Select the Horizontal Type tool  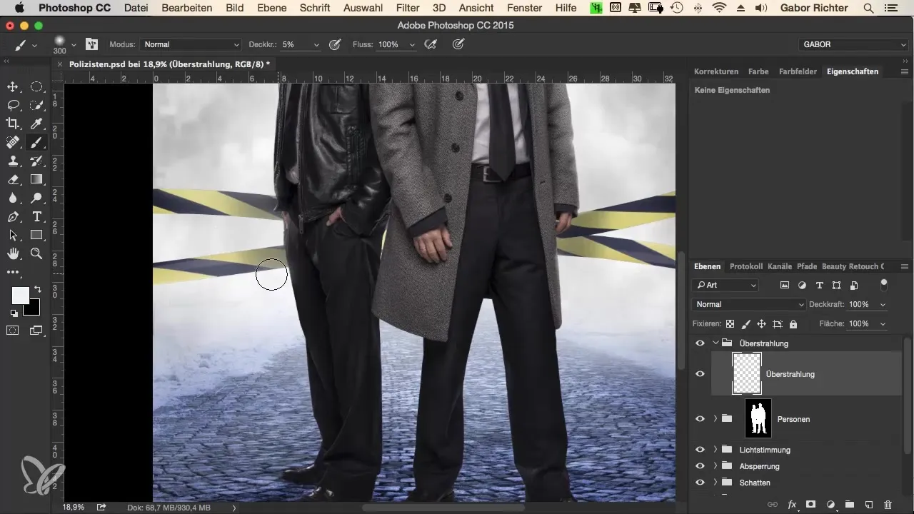(36, 217)
